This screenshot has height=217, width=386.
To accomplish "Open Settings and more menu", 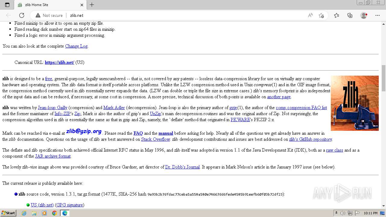I will (x=378, y=15).
